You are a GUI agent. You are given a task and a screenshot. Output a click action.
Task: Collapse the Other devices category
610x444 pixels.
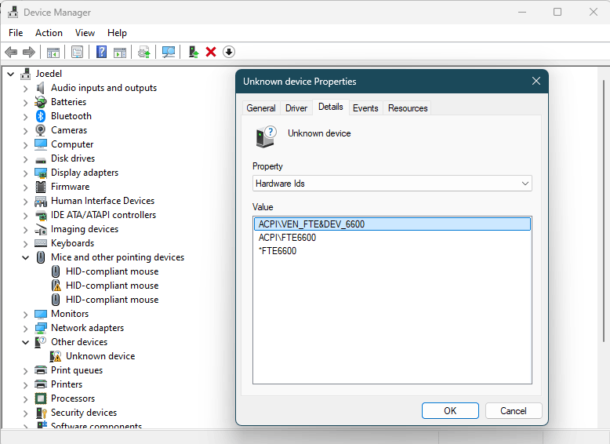point(26,343)
